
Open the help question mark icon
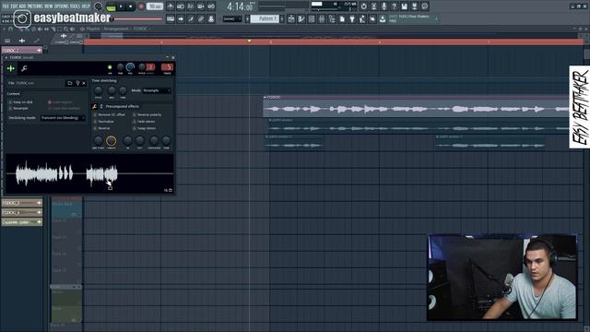coord(394,6)
